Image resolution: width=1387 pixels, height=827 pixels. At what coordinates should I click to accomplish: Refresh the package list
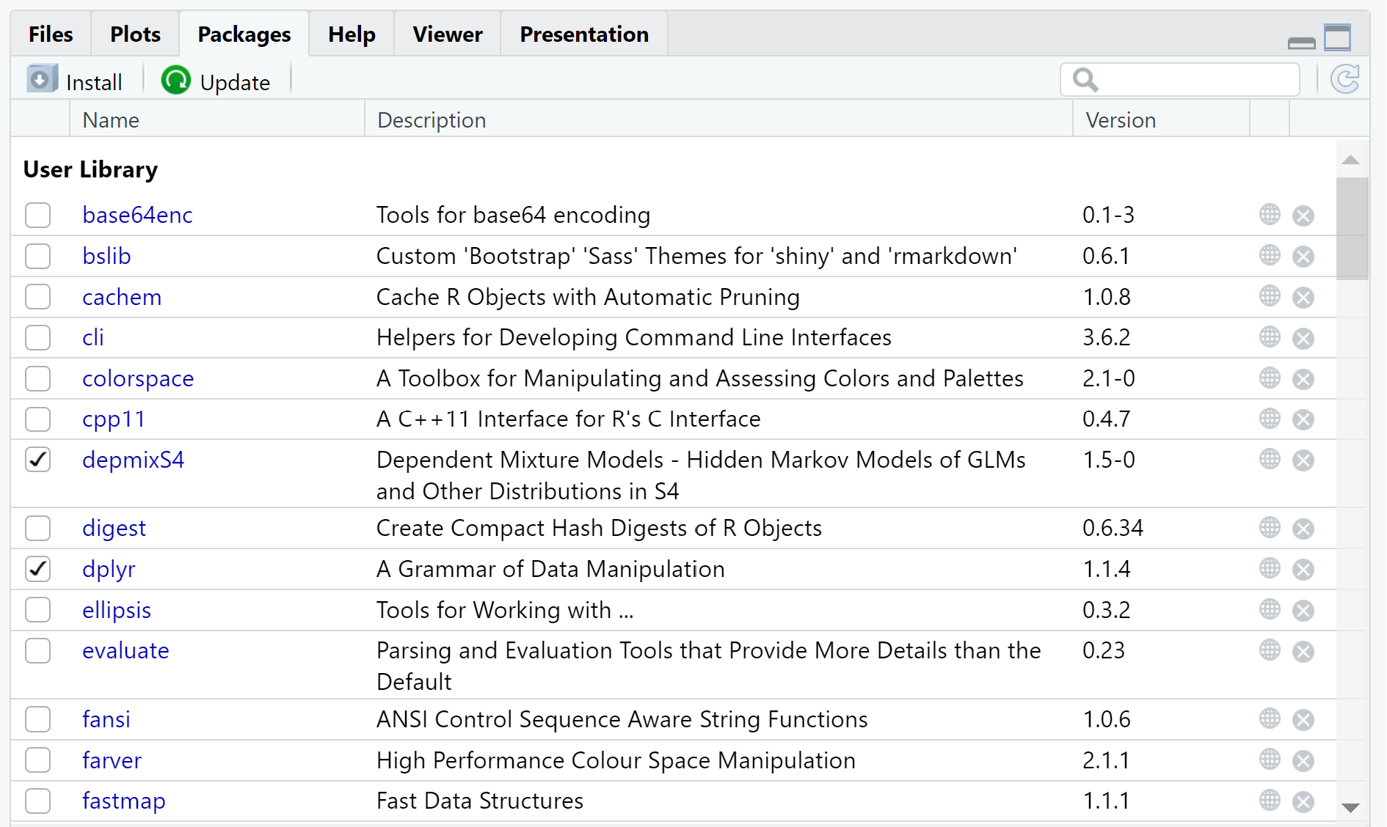1344,79
